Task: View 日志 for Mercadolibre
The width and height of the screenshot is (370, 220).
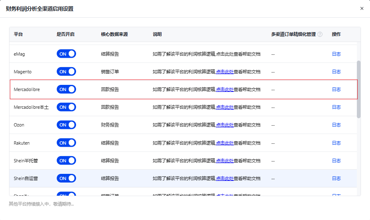Action: [x=336, y=89]
